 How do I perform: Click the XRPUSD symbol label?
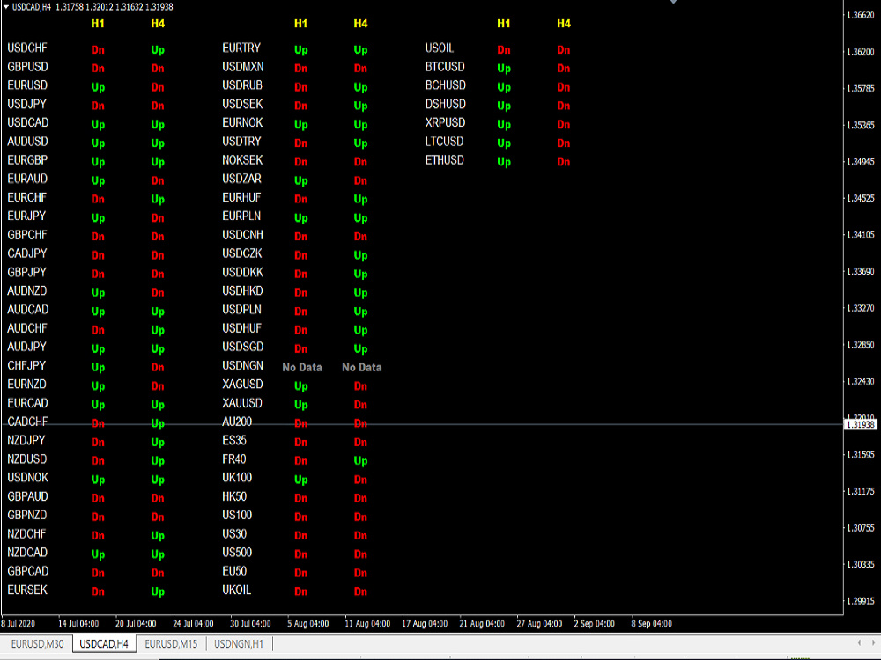point(446,123)
